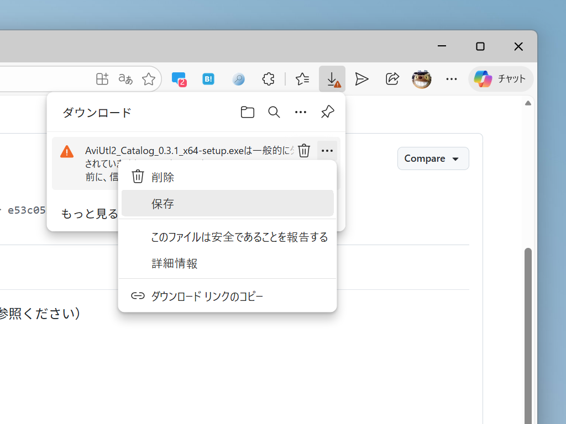Open the browser profile avatar
This screenshot has height=424, width=566.
[421, 79]
